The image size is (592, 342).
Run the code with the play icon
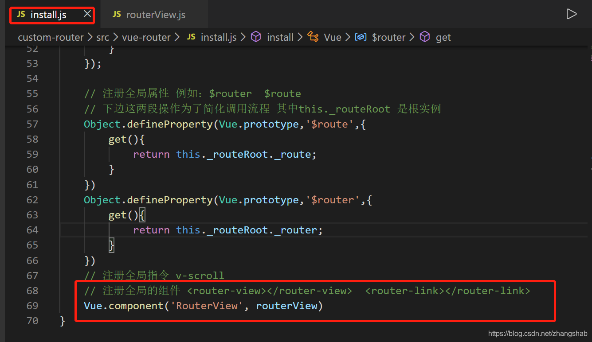coord(572,14)
